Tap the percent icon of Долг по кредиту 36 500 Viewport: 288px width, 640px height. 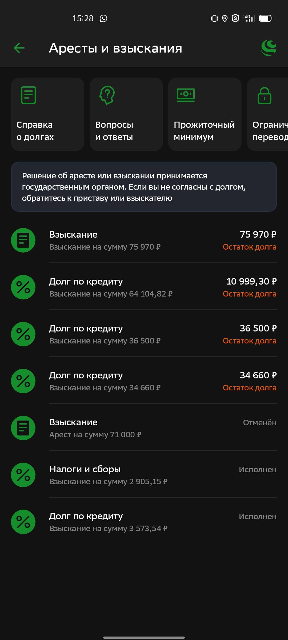tap(24, 334)
